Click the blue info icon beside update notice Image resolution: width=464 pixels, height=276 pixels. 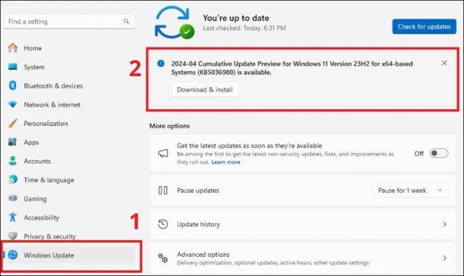[x=160, y=64]
